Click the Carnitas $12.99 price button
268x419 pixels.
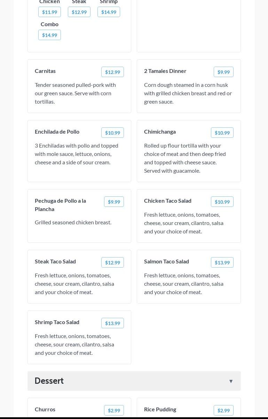pyautogui.click(x=112, y=72)
